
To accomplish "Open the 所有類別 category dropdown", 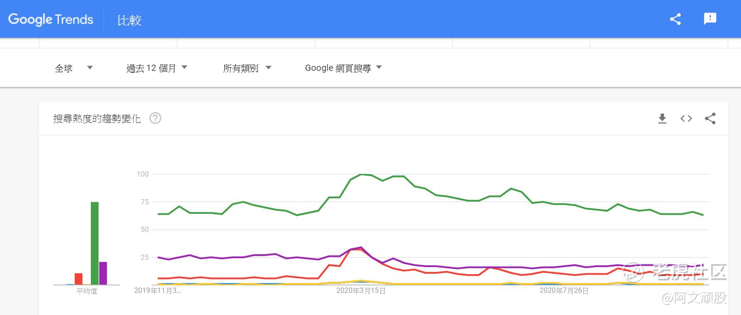I will click(247, 68).
